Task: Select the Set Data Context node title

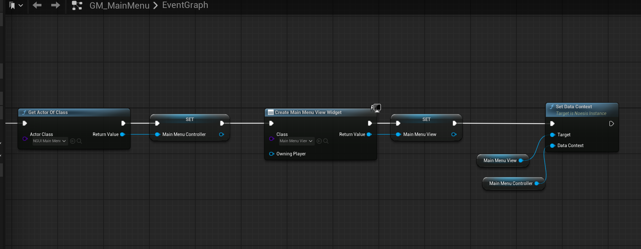Action: pyautogui.click(x=574, y=107)
